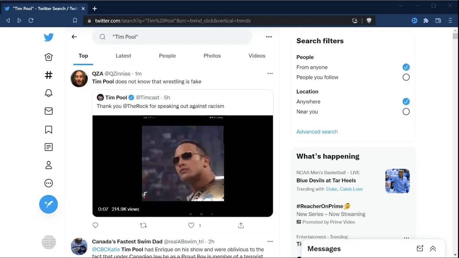The width and height of the screenshot is (459, 258).
Task: Open the search options three-dot menu
Action: (x=269, y=37)
